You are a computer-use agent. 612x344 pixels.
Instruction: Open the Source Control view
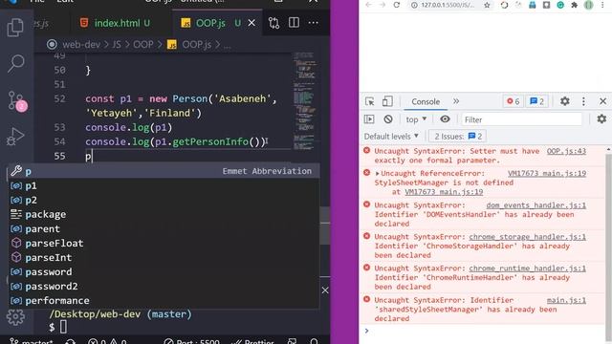[x=17, y=101]
